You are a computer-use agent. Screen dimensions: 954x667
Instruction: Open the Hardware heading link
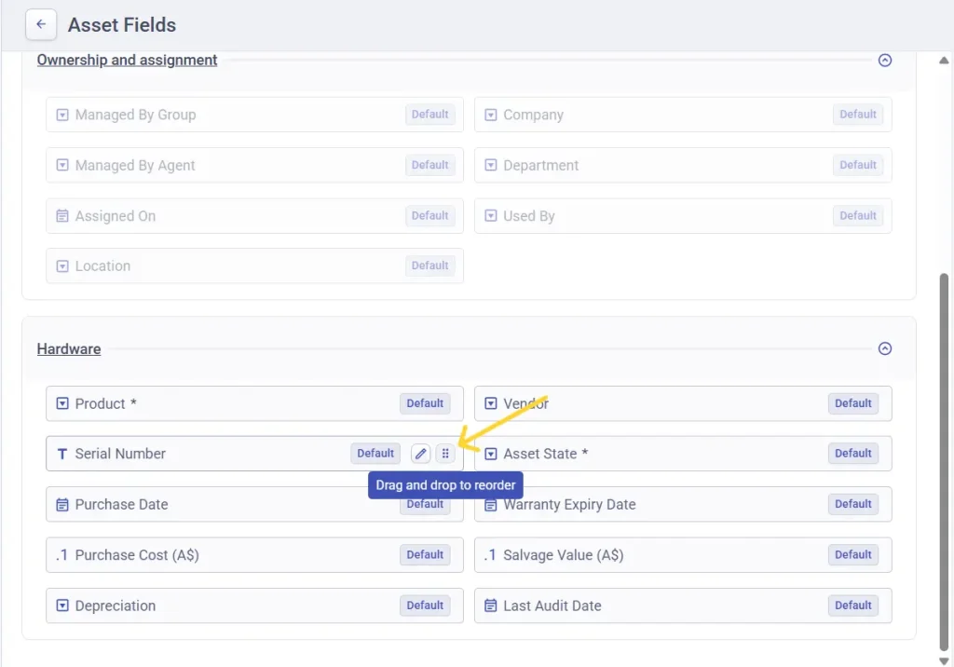click(68, 348)
